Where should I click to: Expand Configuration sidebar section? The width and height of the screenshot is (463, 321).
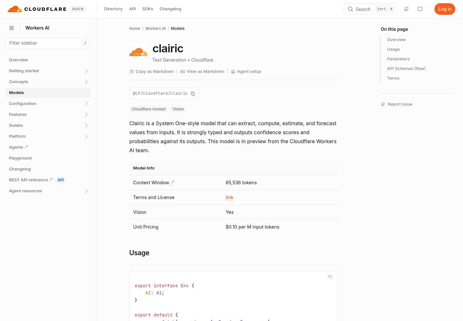[x=86, y=104]
